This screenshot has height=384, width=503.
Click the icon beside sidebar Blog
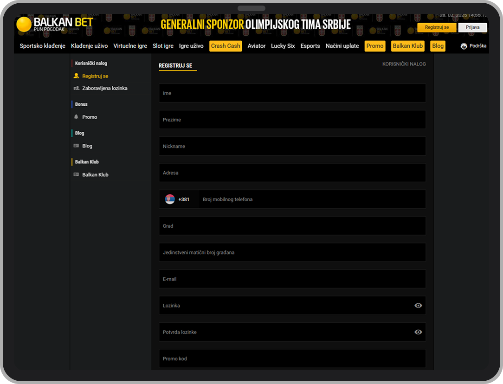(76, 146)
